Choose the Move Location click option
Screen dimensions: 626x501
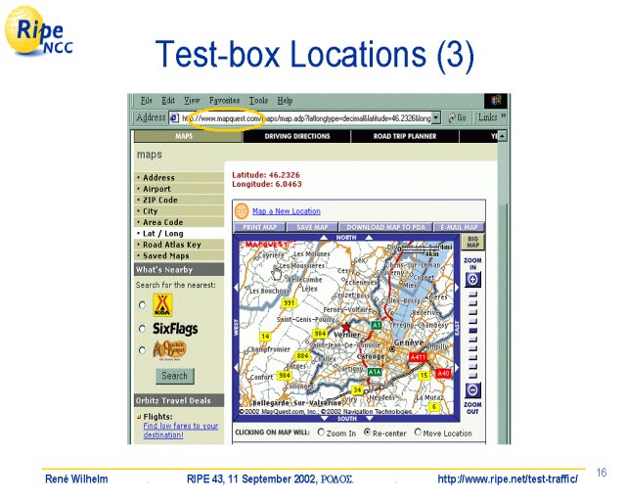tap(418, 433)
